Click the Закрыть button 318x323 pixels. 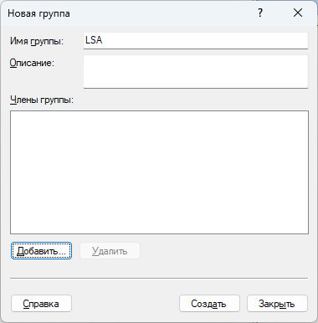coord(277,304)
